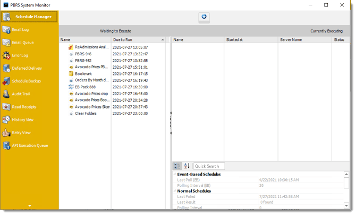Click the EB Pack 888 package icon
Image resolution: width=356 pixels, height=215 pixels.
(x=71, y=87)
